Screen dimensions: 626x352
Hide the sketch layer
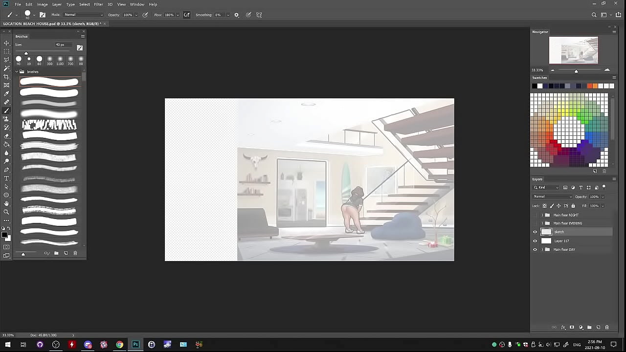535,232
